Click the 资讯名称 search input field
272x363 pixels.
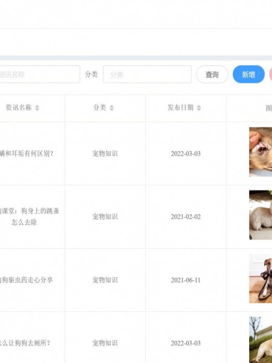coord(39,74)
